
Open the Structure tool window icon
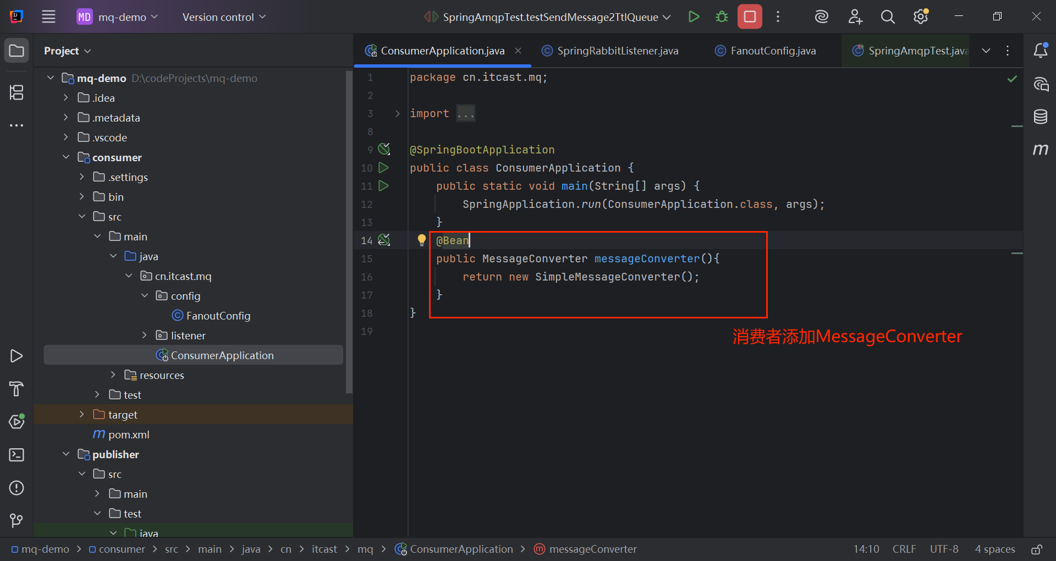click(x=16, y=92)
